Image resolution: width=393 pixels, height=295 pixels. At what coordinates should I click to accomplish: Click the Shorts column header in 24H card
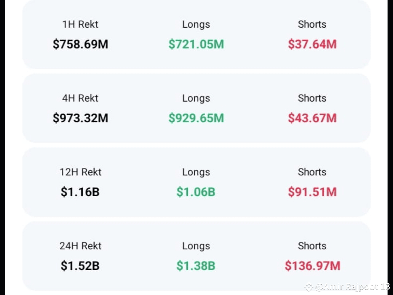coord(312,246)
